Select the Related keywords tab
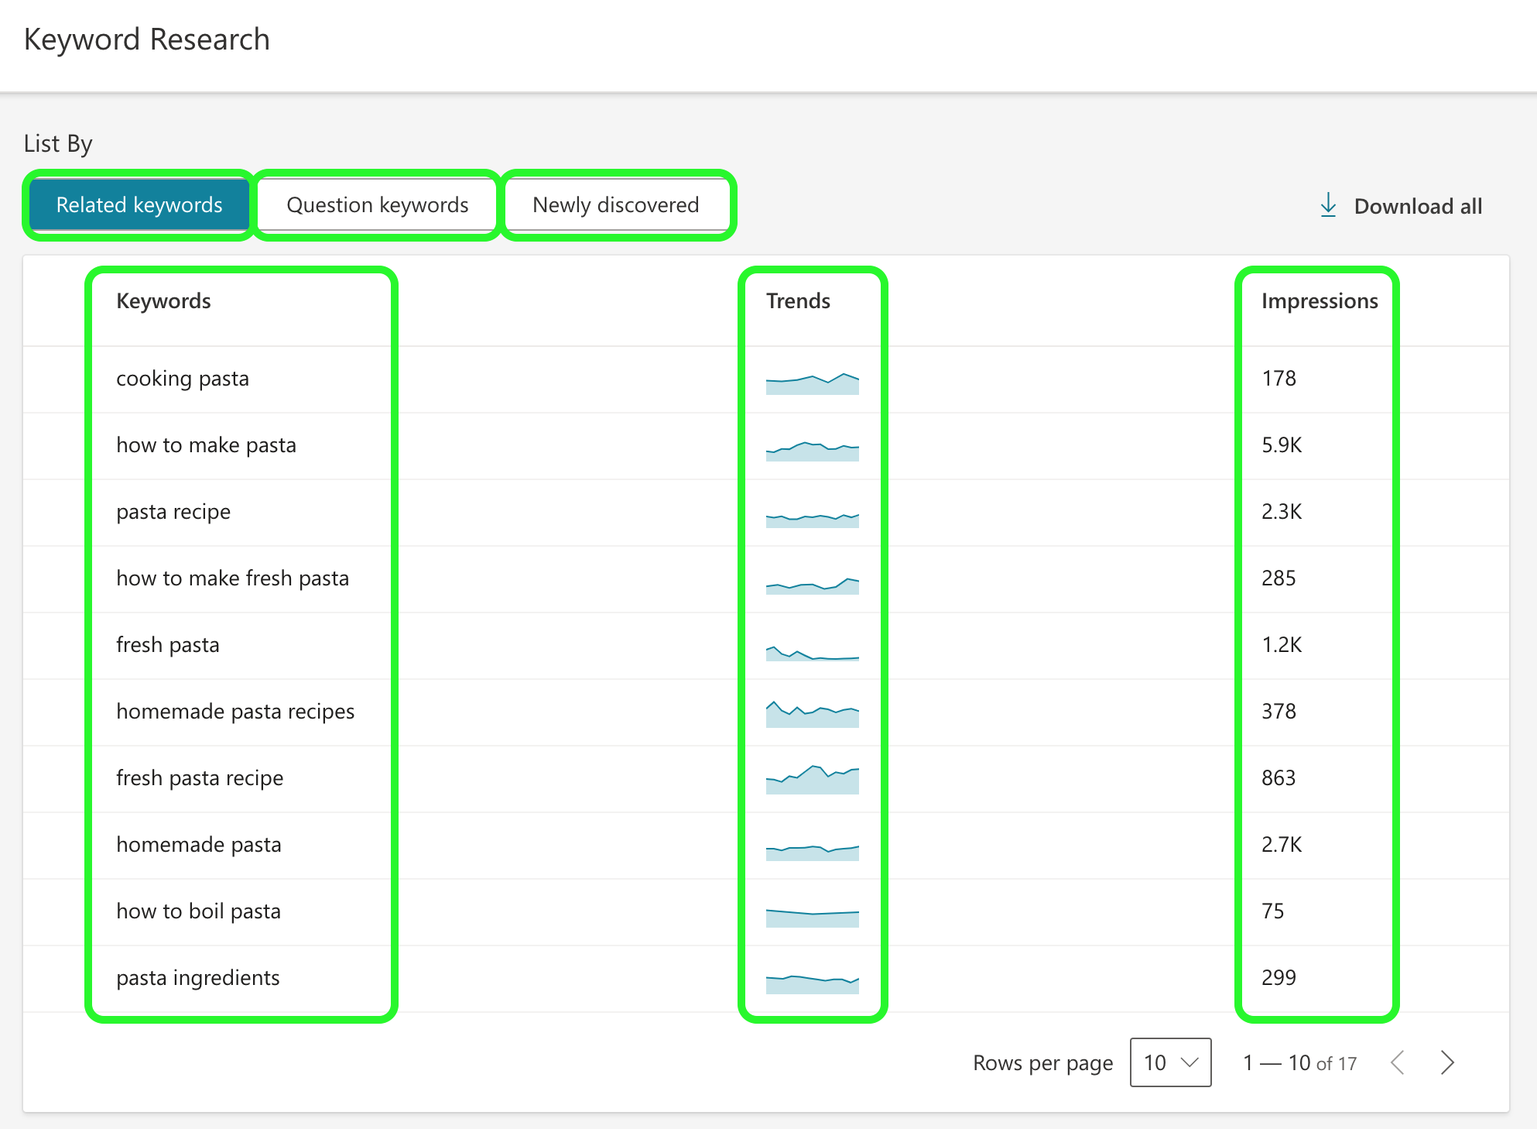The height and width of the screenshot is (1129, 1537). pos(139,205)
